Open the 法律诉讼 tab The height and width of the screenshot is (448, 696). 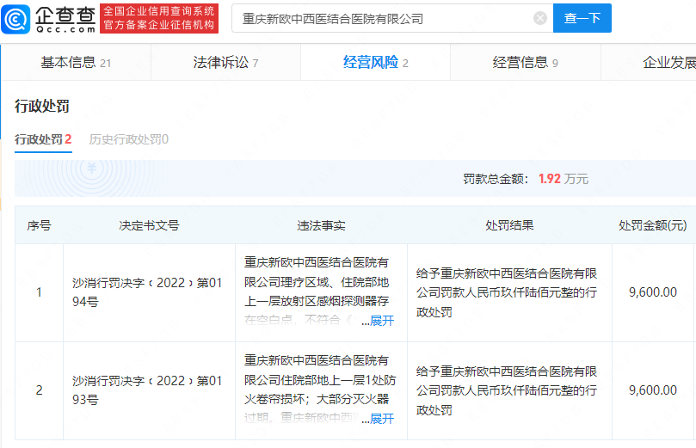(x=225, y=63)
